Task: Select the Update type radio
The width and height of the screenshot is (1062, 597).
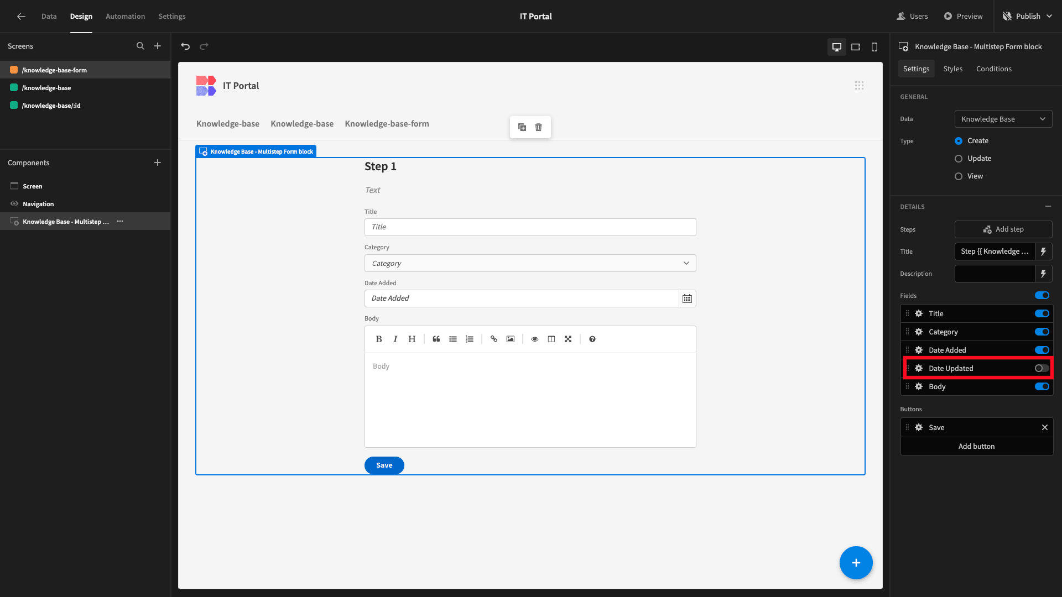Action: (x=959, y=159)
